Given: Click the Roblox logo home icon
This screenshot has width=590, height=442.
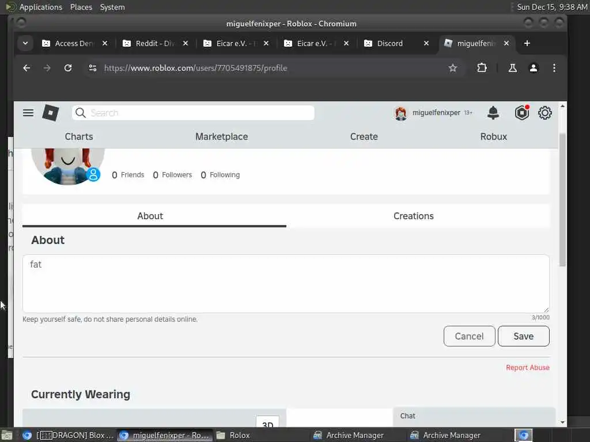Looking at the screenshot, I should click(51, 113).
